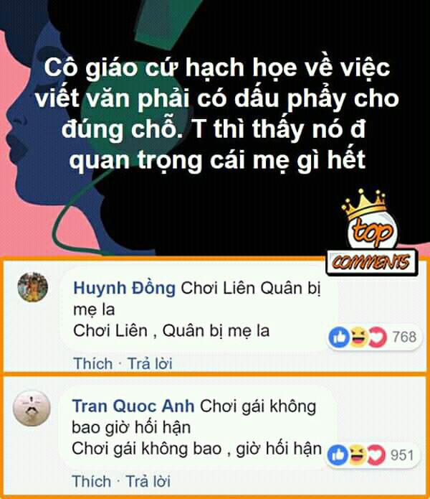The width and height of the screenshot is (430, 499).
Task: Click the post text about dấu phẩy
Action: (x=217, y=113)
